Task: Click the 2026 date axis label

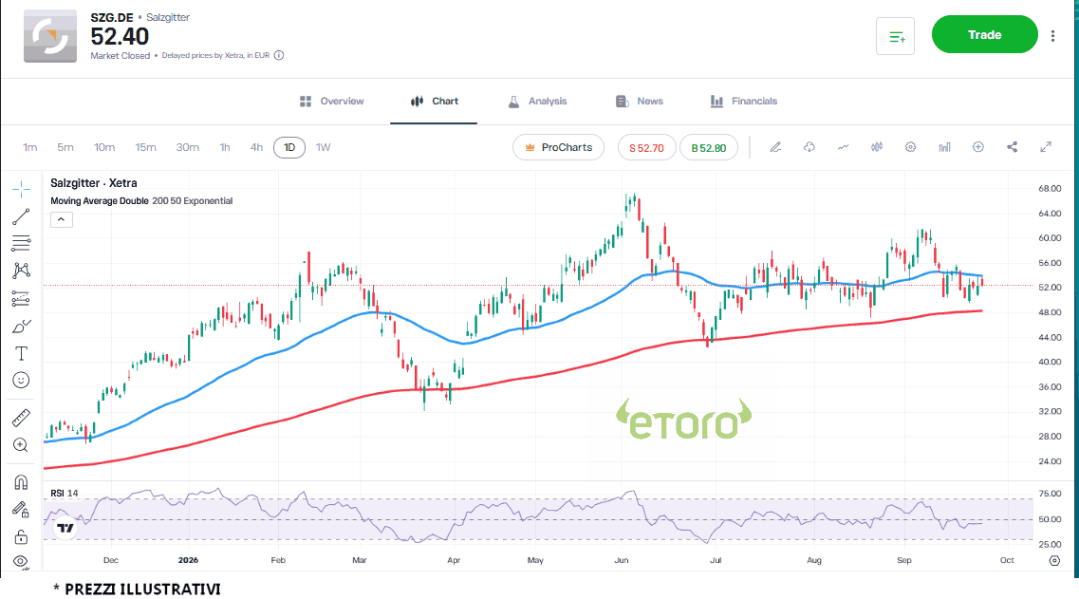Action: [188, 560]
